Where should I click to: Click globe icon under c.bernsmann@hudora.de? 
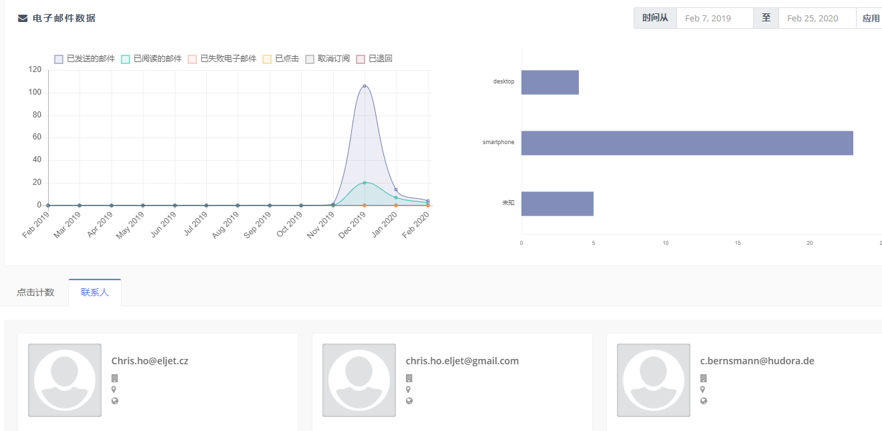click(703, 401)
